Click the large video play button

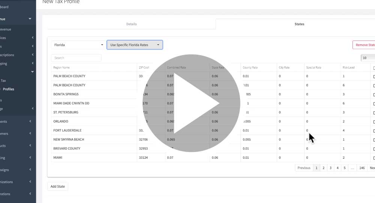(x=191, y=103)
